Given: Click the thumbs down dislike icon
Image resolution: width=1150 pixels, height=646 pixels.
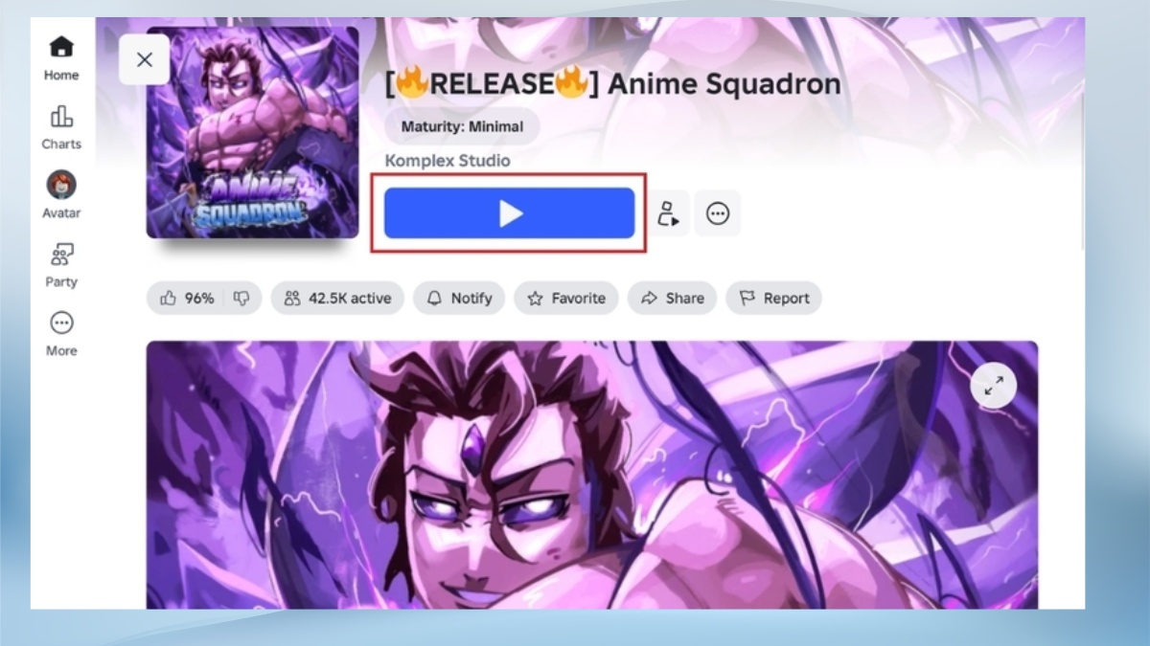Looking at the screenshot, I should 242,299.
